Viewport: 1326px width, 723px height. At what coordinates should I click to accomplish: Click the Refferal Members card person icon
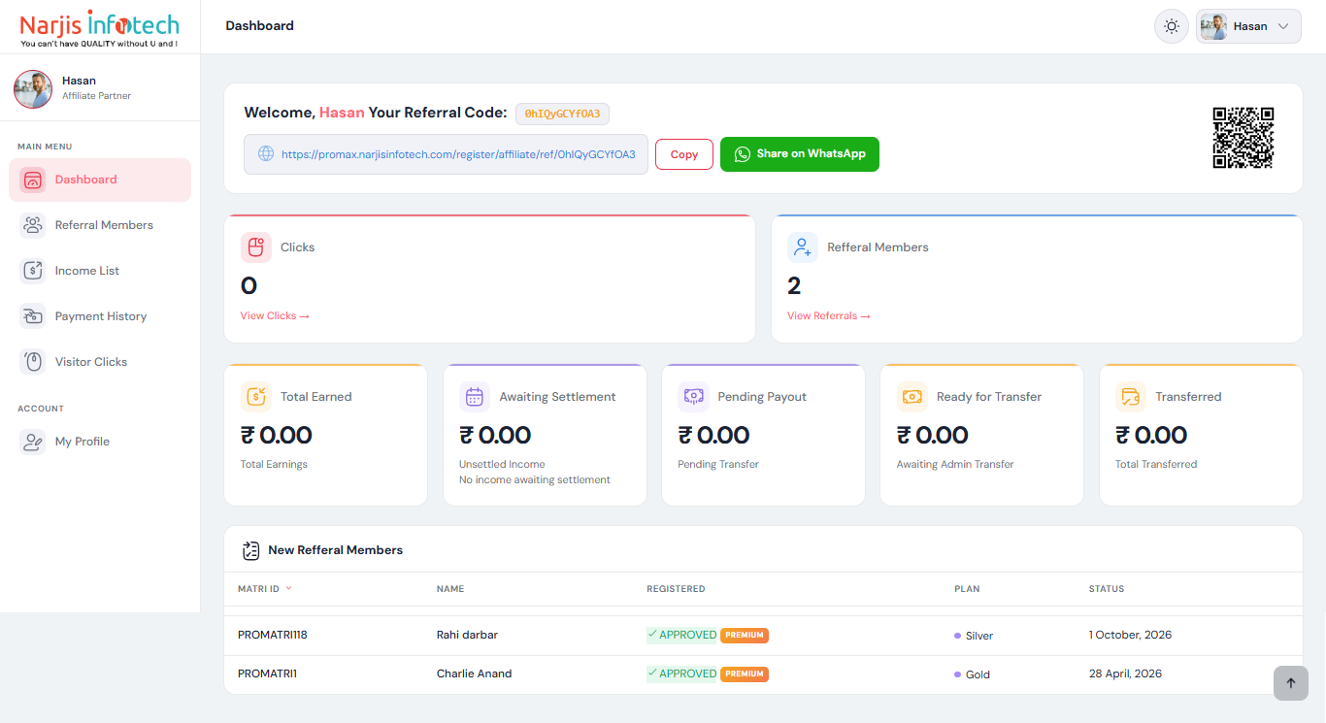point(803,247)
